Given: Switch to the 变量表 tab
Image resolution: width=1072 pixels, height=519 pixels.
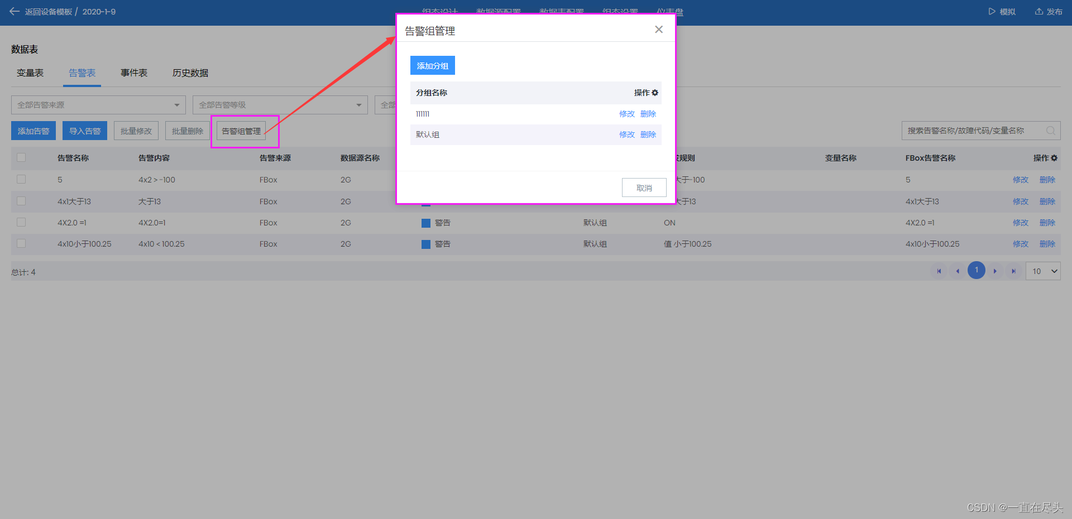Looking at the screenshot, I should pos(30,73).
